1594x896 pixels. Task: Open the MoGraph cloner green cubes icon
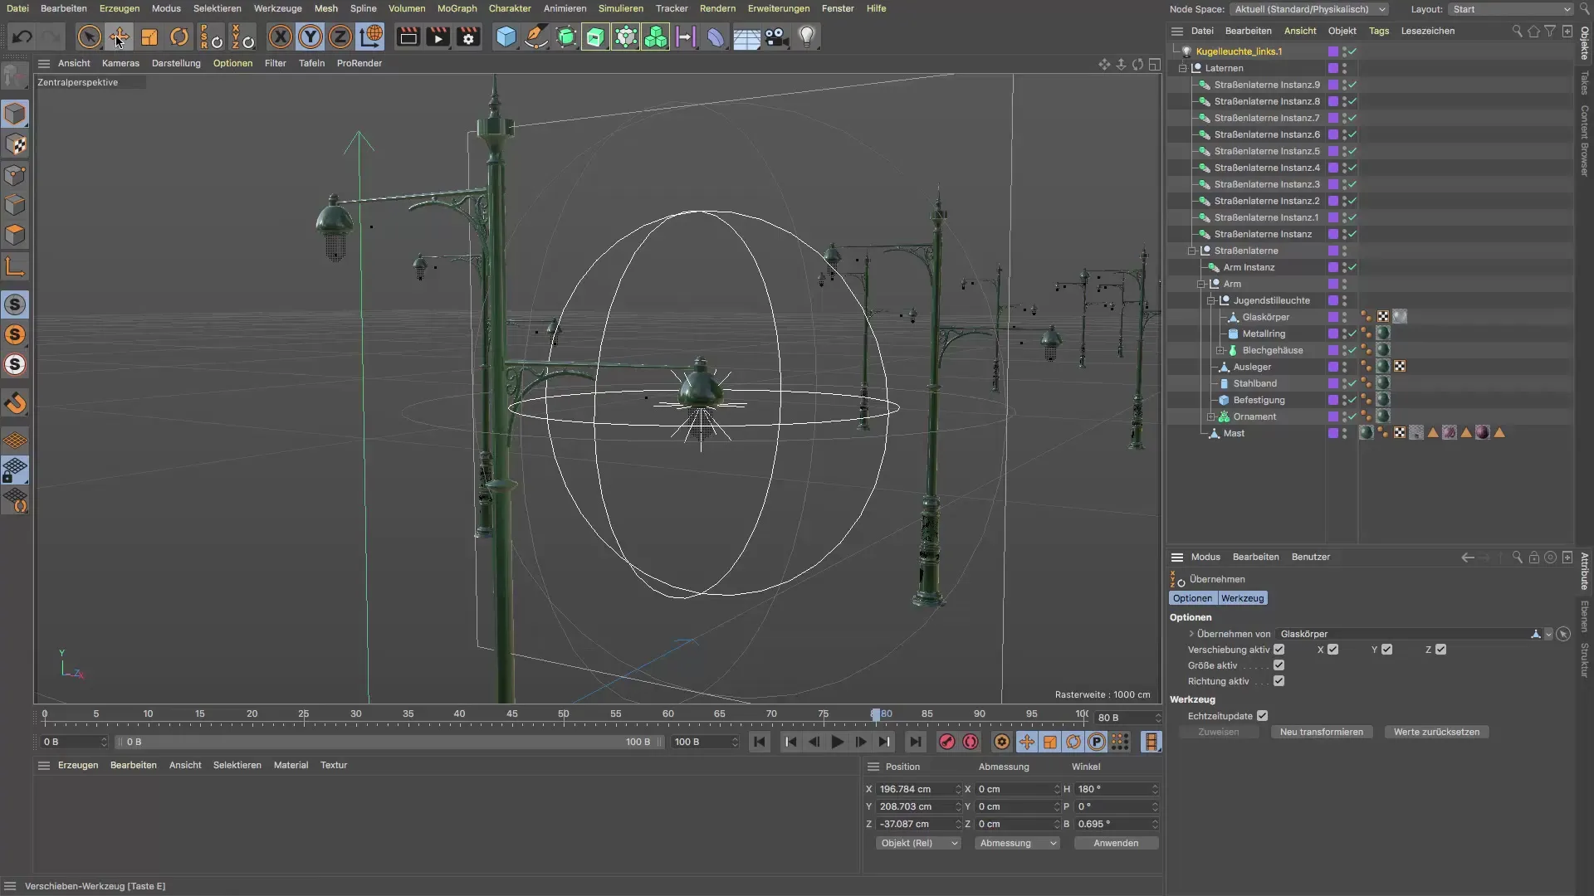tap(656, 37)
